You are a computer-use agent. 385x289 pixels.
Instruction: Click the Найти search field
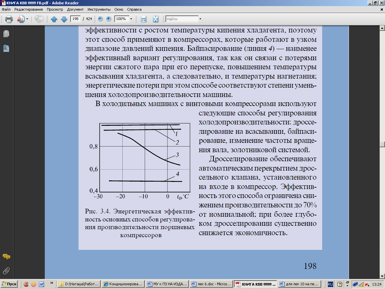point(182,19)
